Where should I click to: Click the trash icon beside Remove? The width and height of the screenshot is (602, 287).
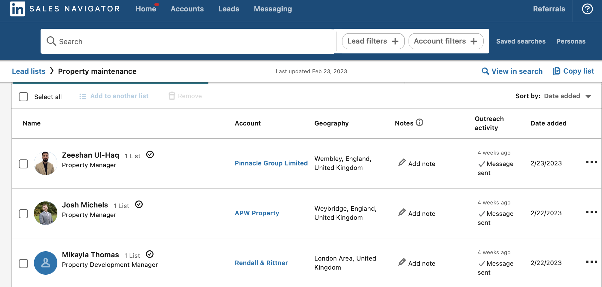(x=172, y=96)
